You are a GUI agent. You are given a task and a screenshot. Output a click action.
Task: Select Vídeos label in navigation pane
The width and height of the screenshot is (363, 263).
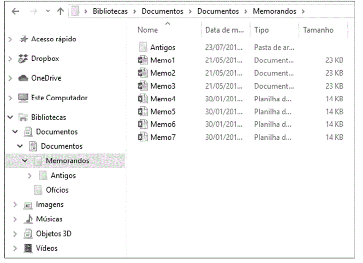point(47,248)
